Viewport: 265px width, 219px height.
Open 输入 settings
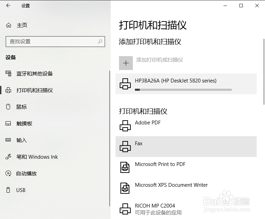21,140
